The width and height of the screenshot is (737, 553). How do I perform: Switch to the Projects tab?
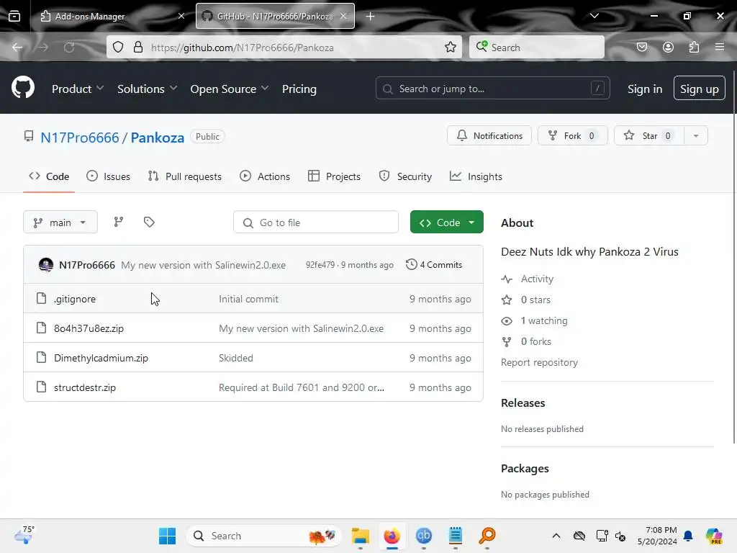(x=334, y=176)
